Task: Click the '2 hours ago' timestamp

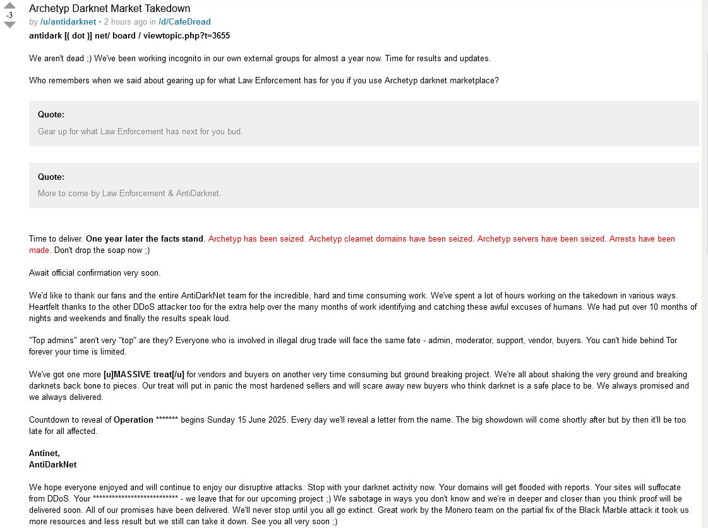Action: (126, 21)
